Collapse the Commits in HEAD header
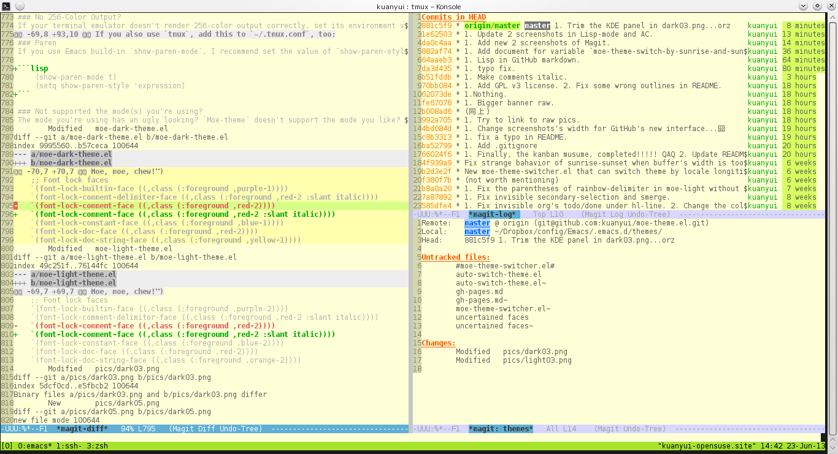This screenshot has width=838, height=454. [453, 17]
